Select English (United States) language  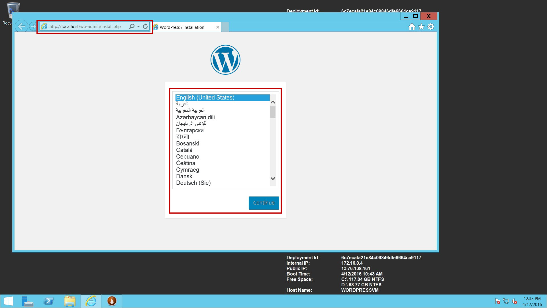coord(223,98)
